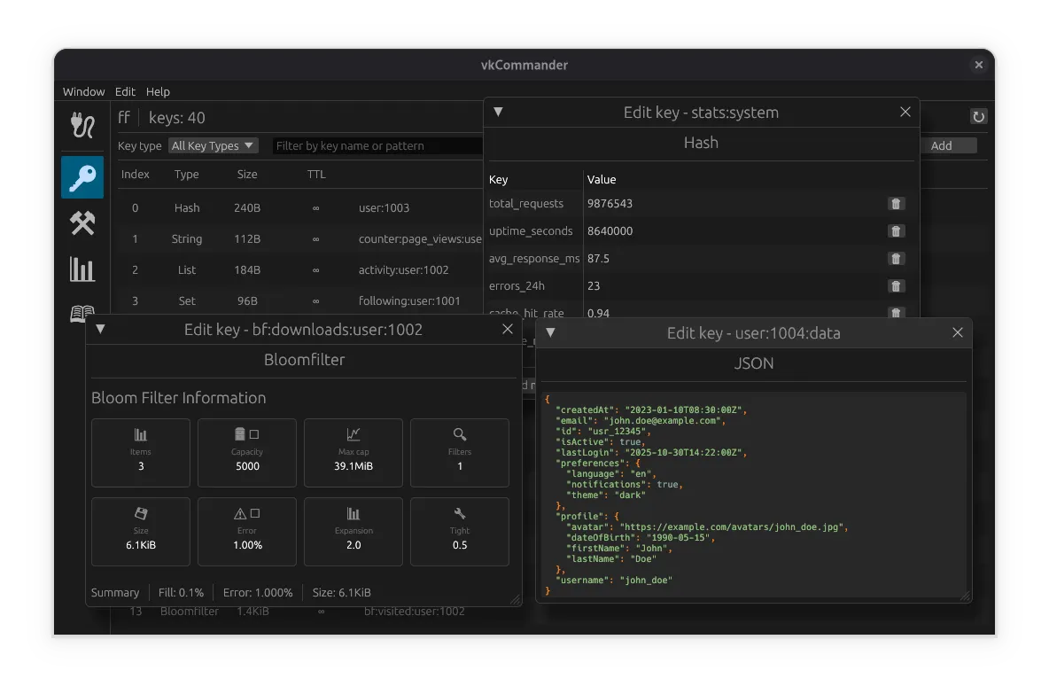Toggle the checkbox in the Error card
The height and width of the screenshot is (694, 1049).
255,513
